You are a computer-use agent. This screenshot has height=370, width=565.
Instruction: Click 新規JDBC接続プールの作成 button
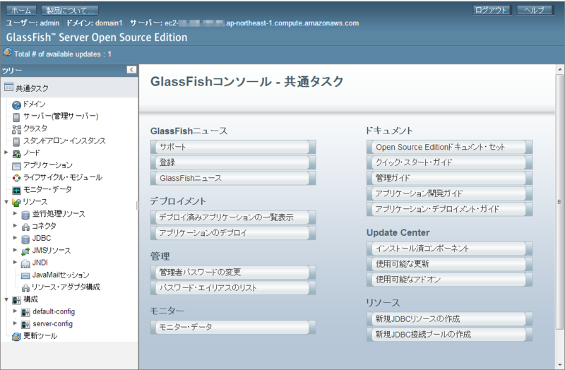[x=449, y=334]
